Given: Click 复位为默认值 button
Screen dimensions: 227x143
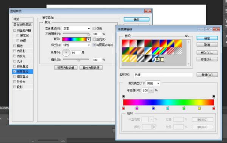Looking at the screenshot, I should (91, 68).
